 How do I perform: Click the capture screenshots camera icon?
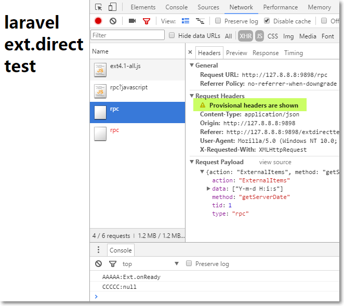coord(132,21)
